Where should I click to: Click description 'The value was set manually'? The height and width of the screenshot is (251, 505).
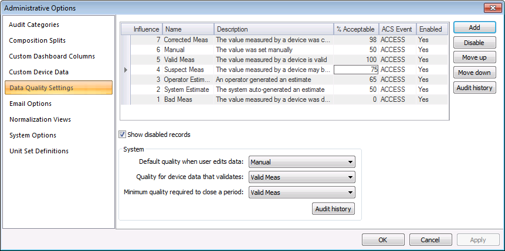(254, 50)
